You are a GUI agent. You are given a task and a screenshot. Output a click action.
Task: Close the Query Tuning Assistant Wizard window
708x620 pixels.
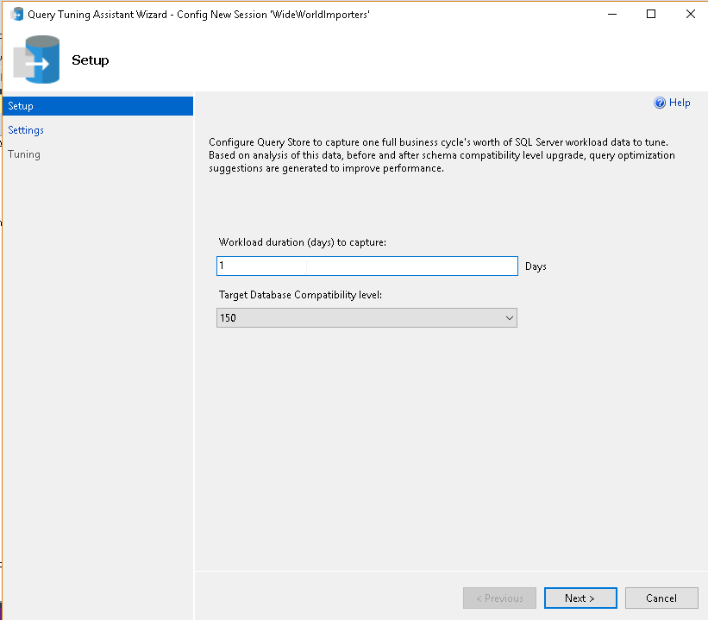tap(690, 14)
